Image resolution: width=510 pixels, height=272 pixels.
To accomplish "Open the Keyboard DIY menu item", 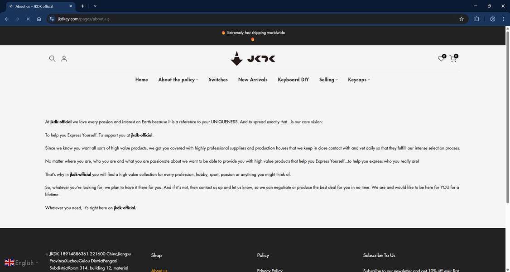I will point(293,80).
